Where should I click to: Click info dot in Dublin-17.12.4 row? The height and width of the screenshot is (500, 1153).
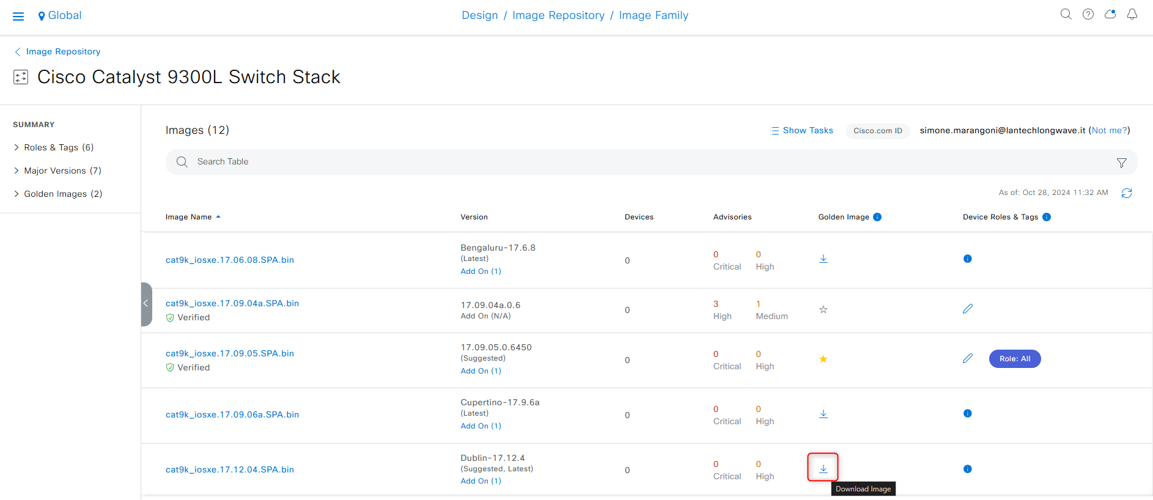[967, 469]
